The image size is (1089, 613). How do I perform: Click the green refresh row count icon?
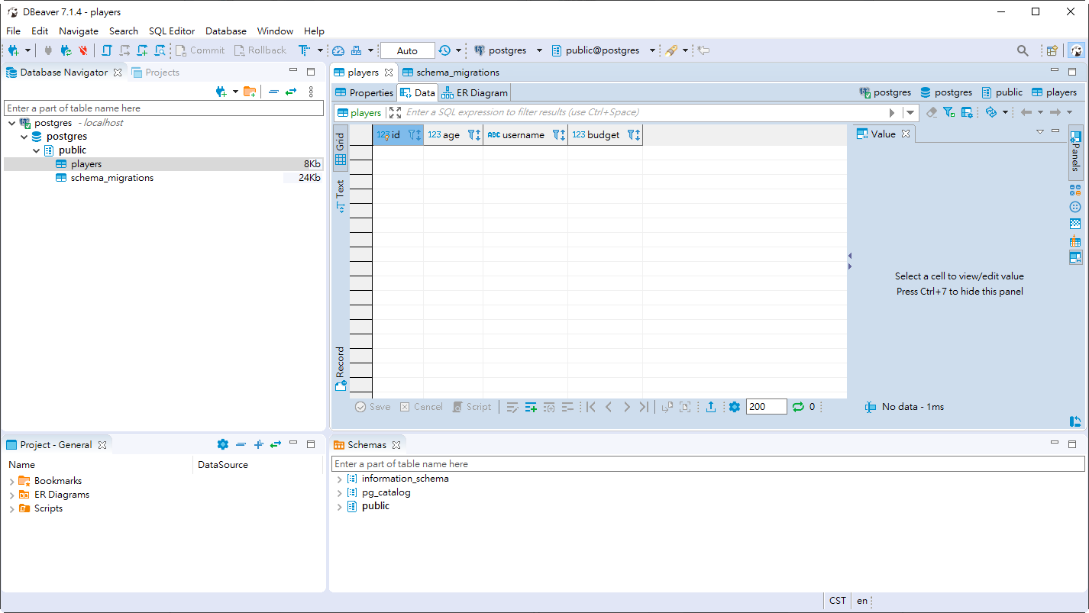pos(798,407)
